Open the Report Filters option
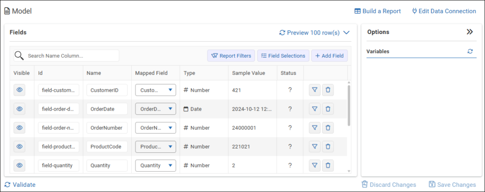The height and width of the screenshot is (192, 485). coord(231,56)
